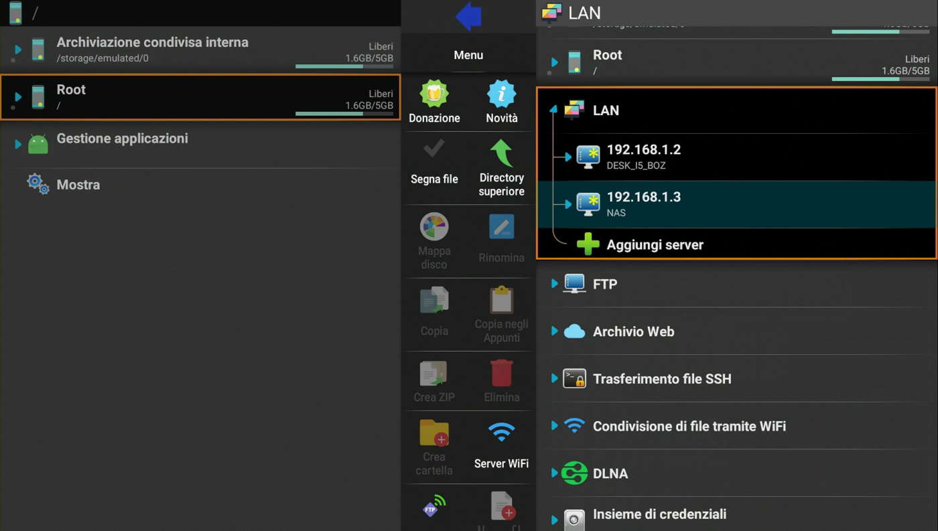Click the new file icon below Server WiFi
The width and height of the screenshot is (938, 531).
tap(502, 506)
